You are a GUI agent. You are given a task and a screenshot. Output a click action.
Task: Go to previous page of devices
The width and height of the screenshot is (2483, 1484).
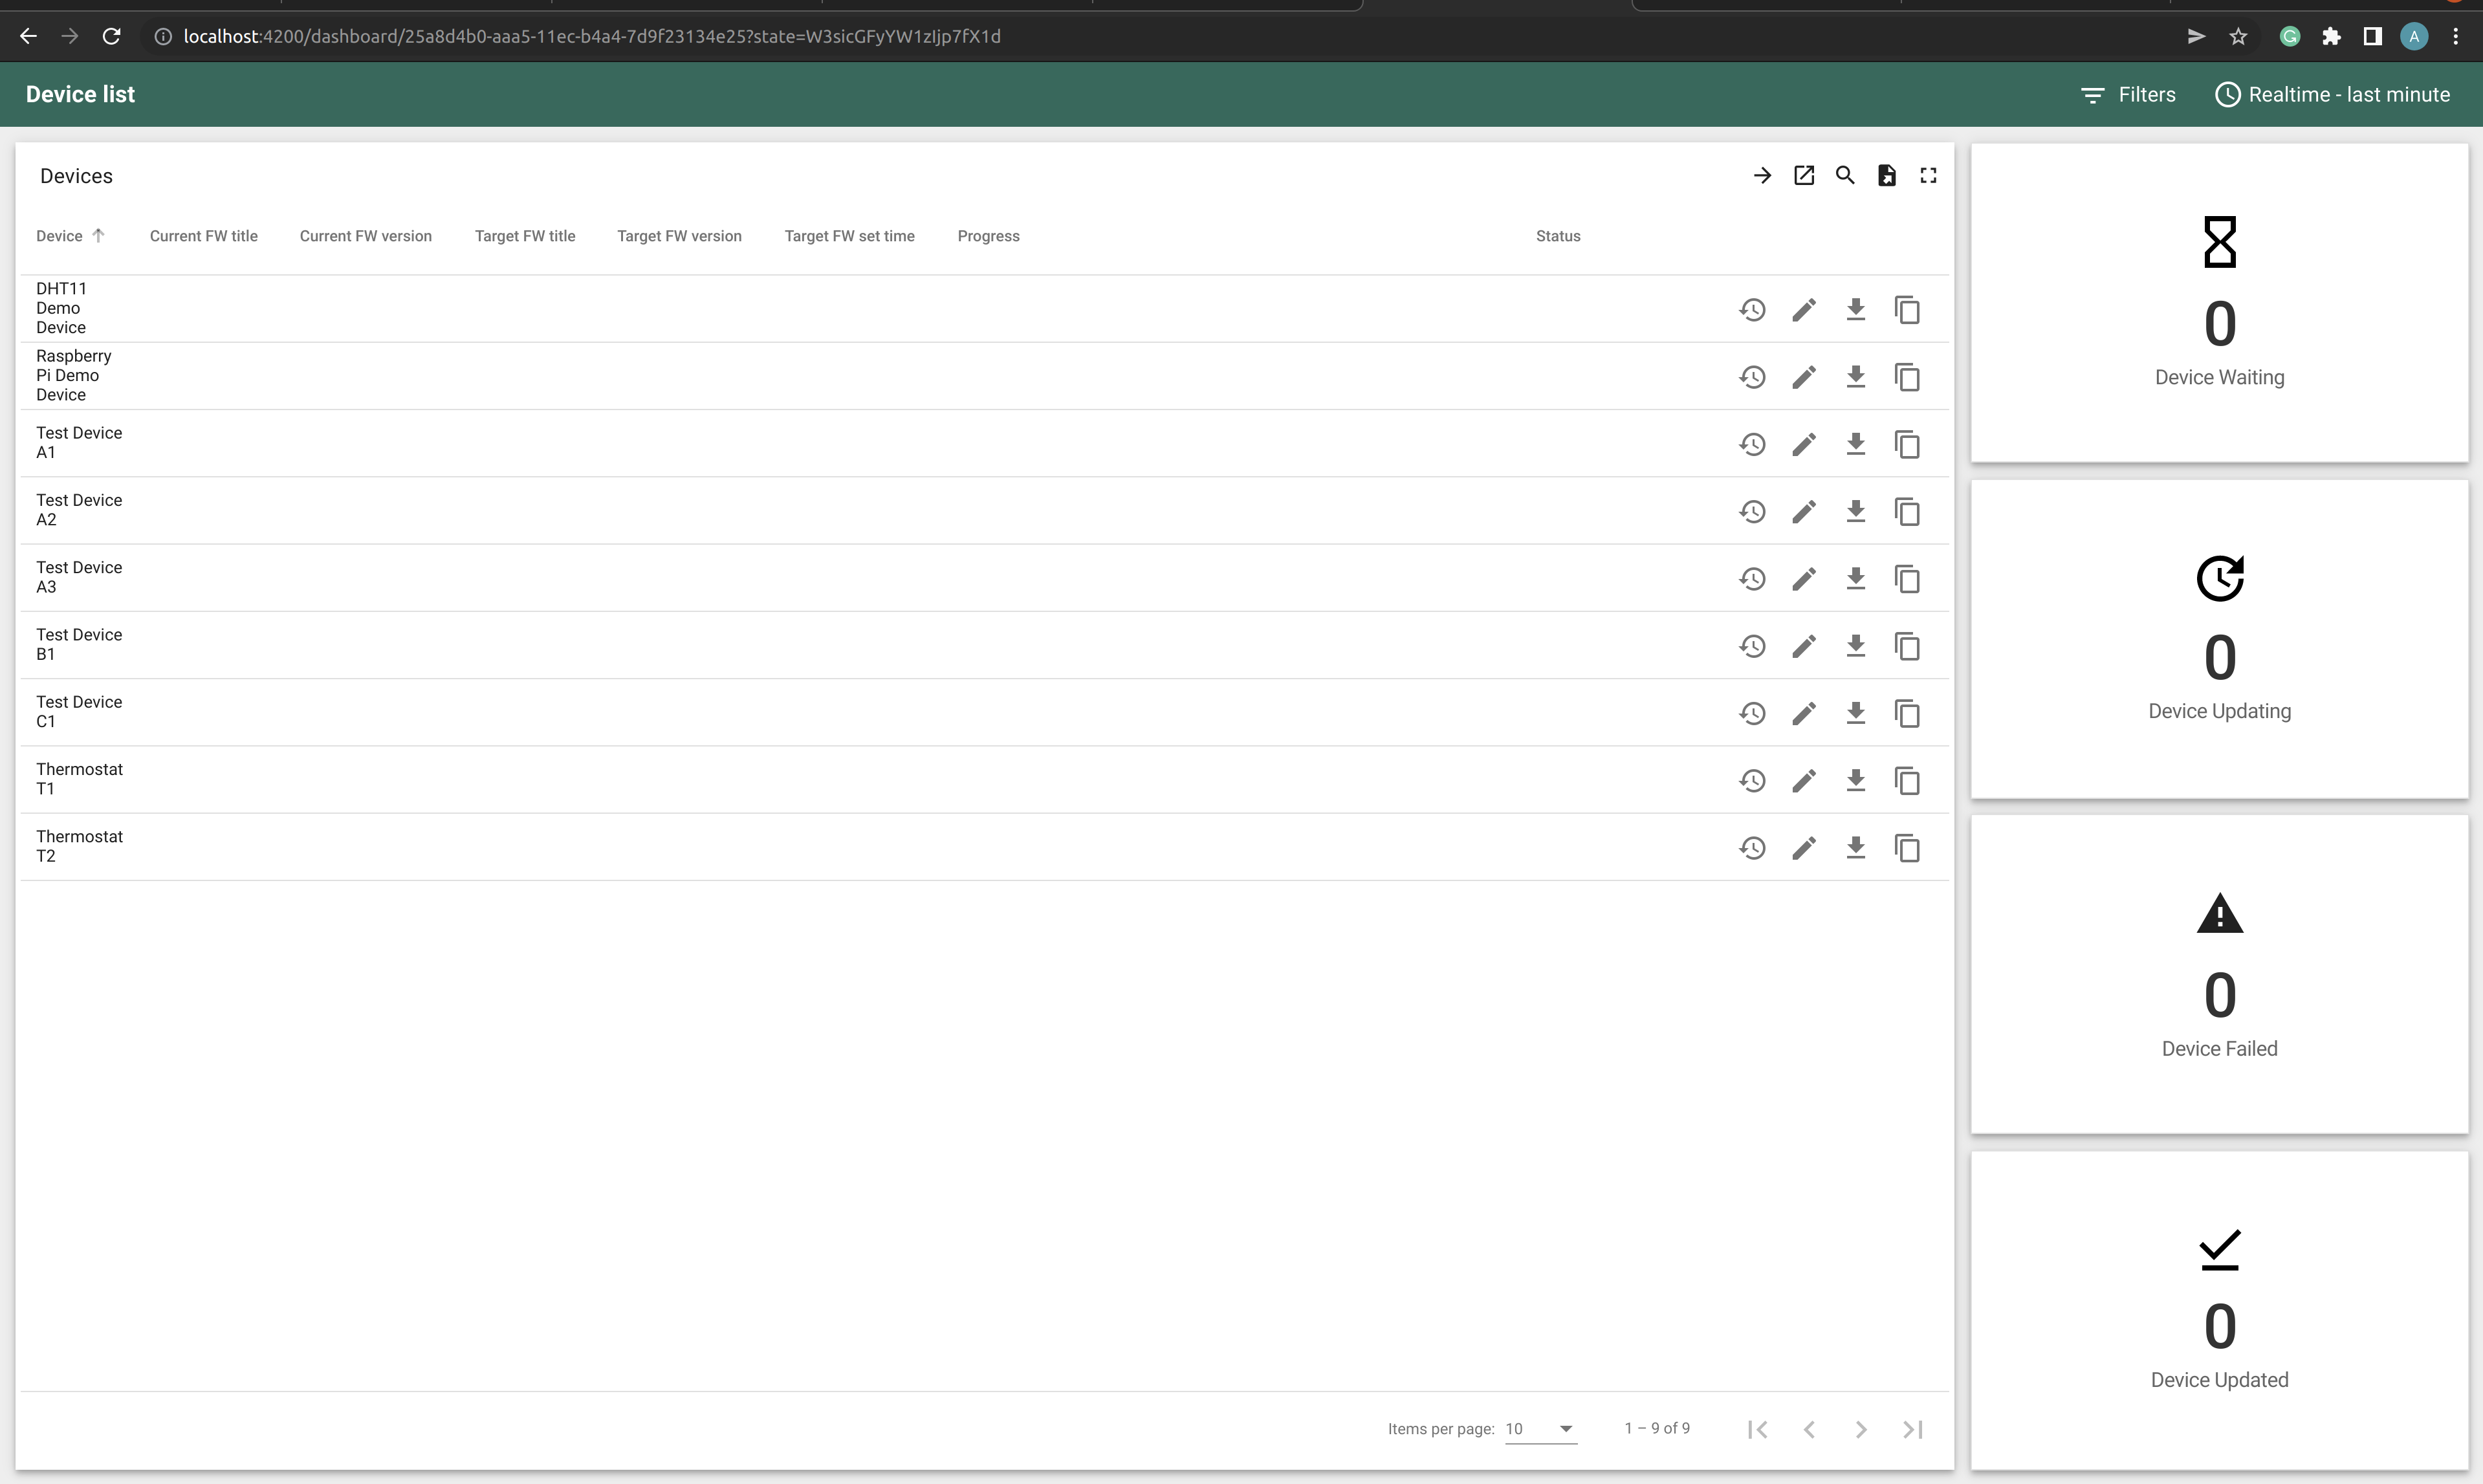(x=1809, y=1429)
